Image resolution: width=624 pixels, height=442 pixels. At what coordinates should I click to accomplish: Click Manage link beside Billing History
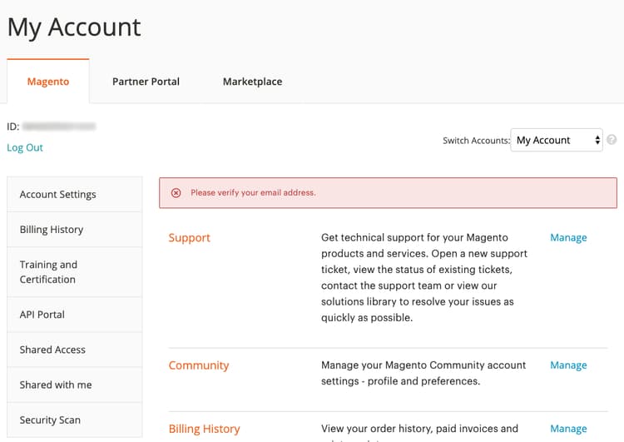568,429
